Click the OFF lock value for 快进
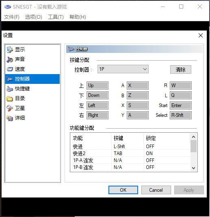 (150, 147)
